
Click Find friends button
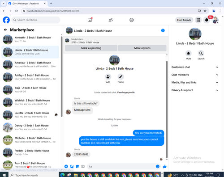tap(184, 20)
